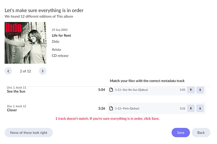Move the Paris file up
217x144 pixels.
pyautogui.click(x=191, y=108)
